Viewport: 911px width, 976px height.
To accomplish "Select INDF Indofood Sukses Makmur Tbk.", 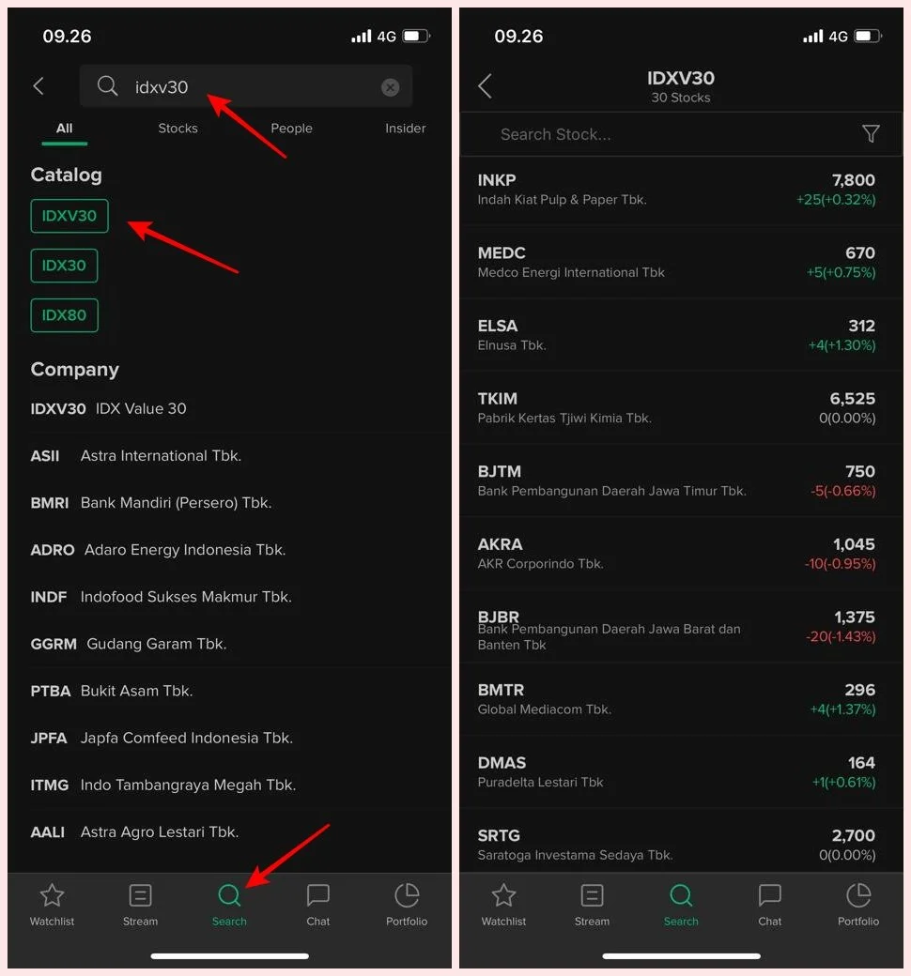I will (229, 597).
